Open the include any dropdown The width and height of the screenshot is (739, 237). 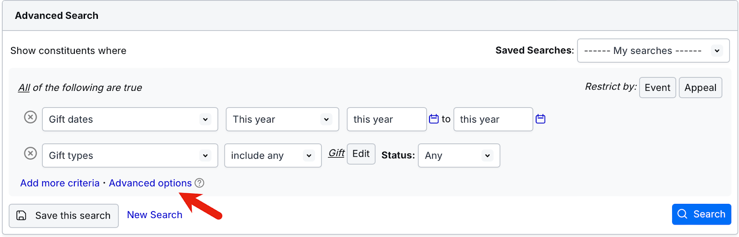click(x=273, y=155)
